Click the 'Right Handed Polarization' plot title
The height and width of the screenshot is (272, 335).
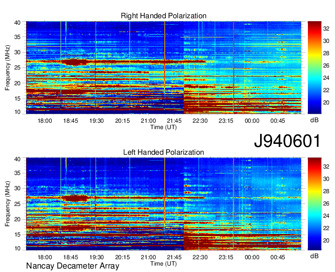164,16
